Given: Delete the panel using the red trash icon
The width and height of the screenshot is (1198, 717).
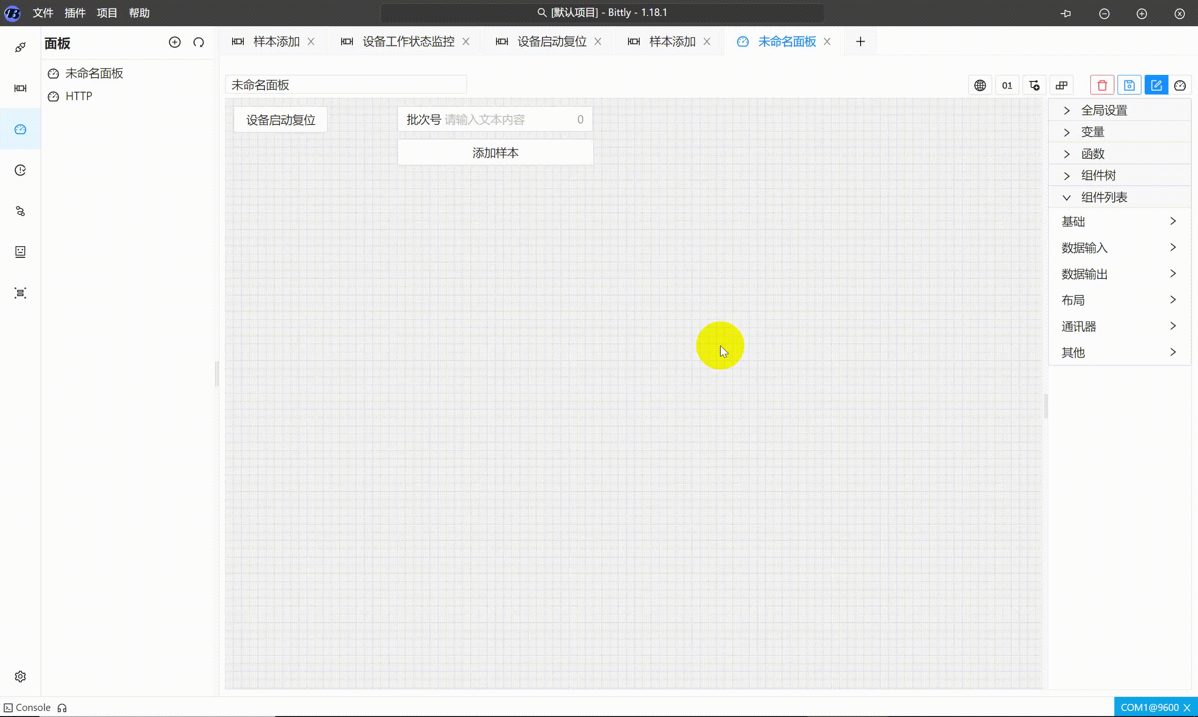Looking at the screenshot, I should (1102, 85).
